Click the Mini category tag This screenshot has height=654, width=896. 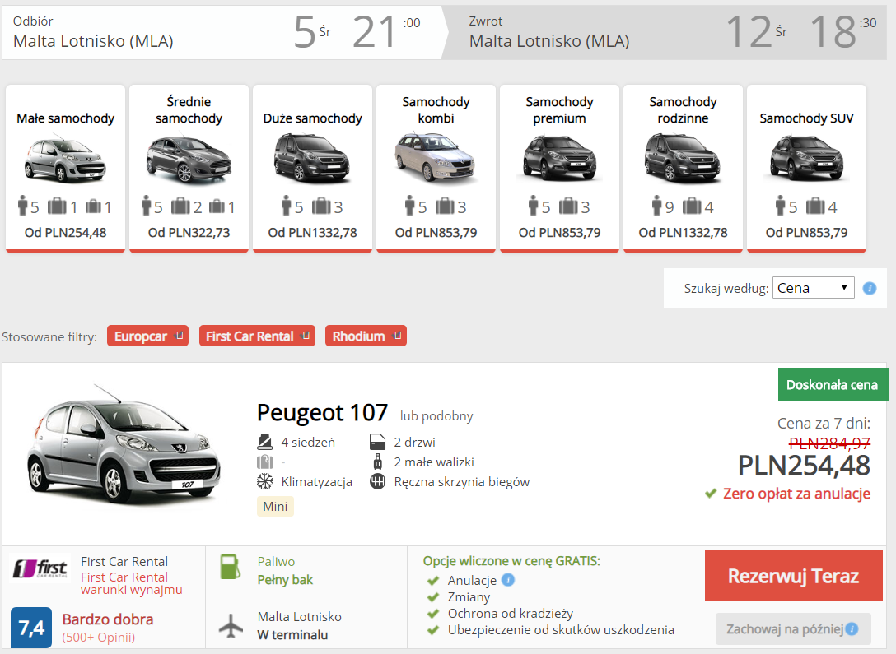pyautogui.click(x=275, y=506)
